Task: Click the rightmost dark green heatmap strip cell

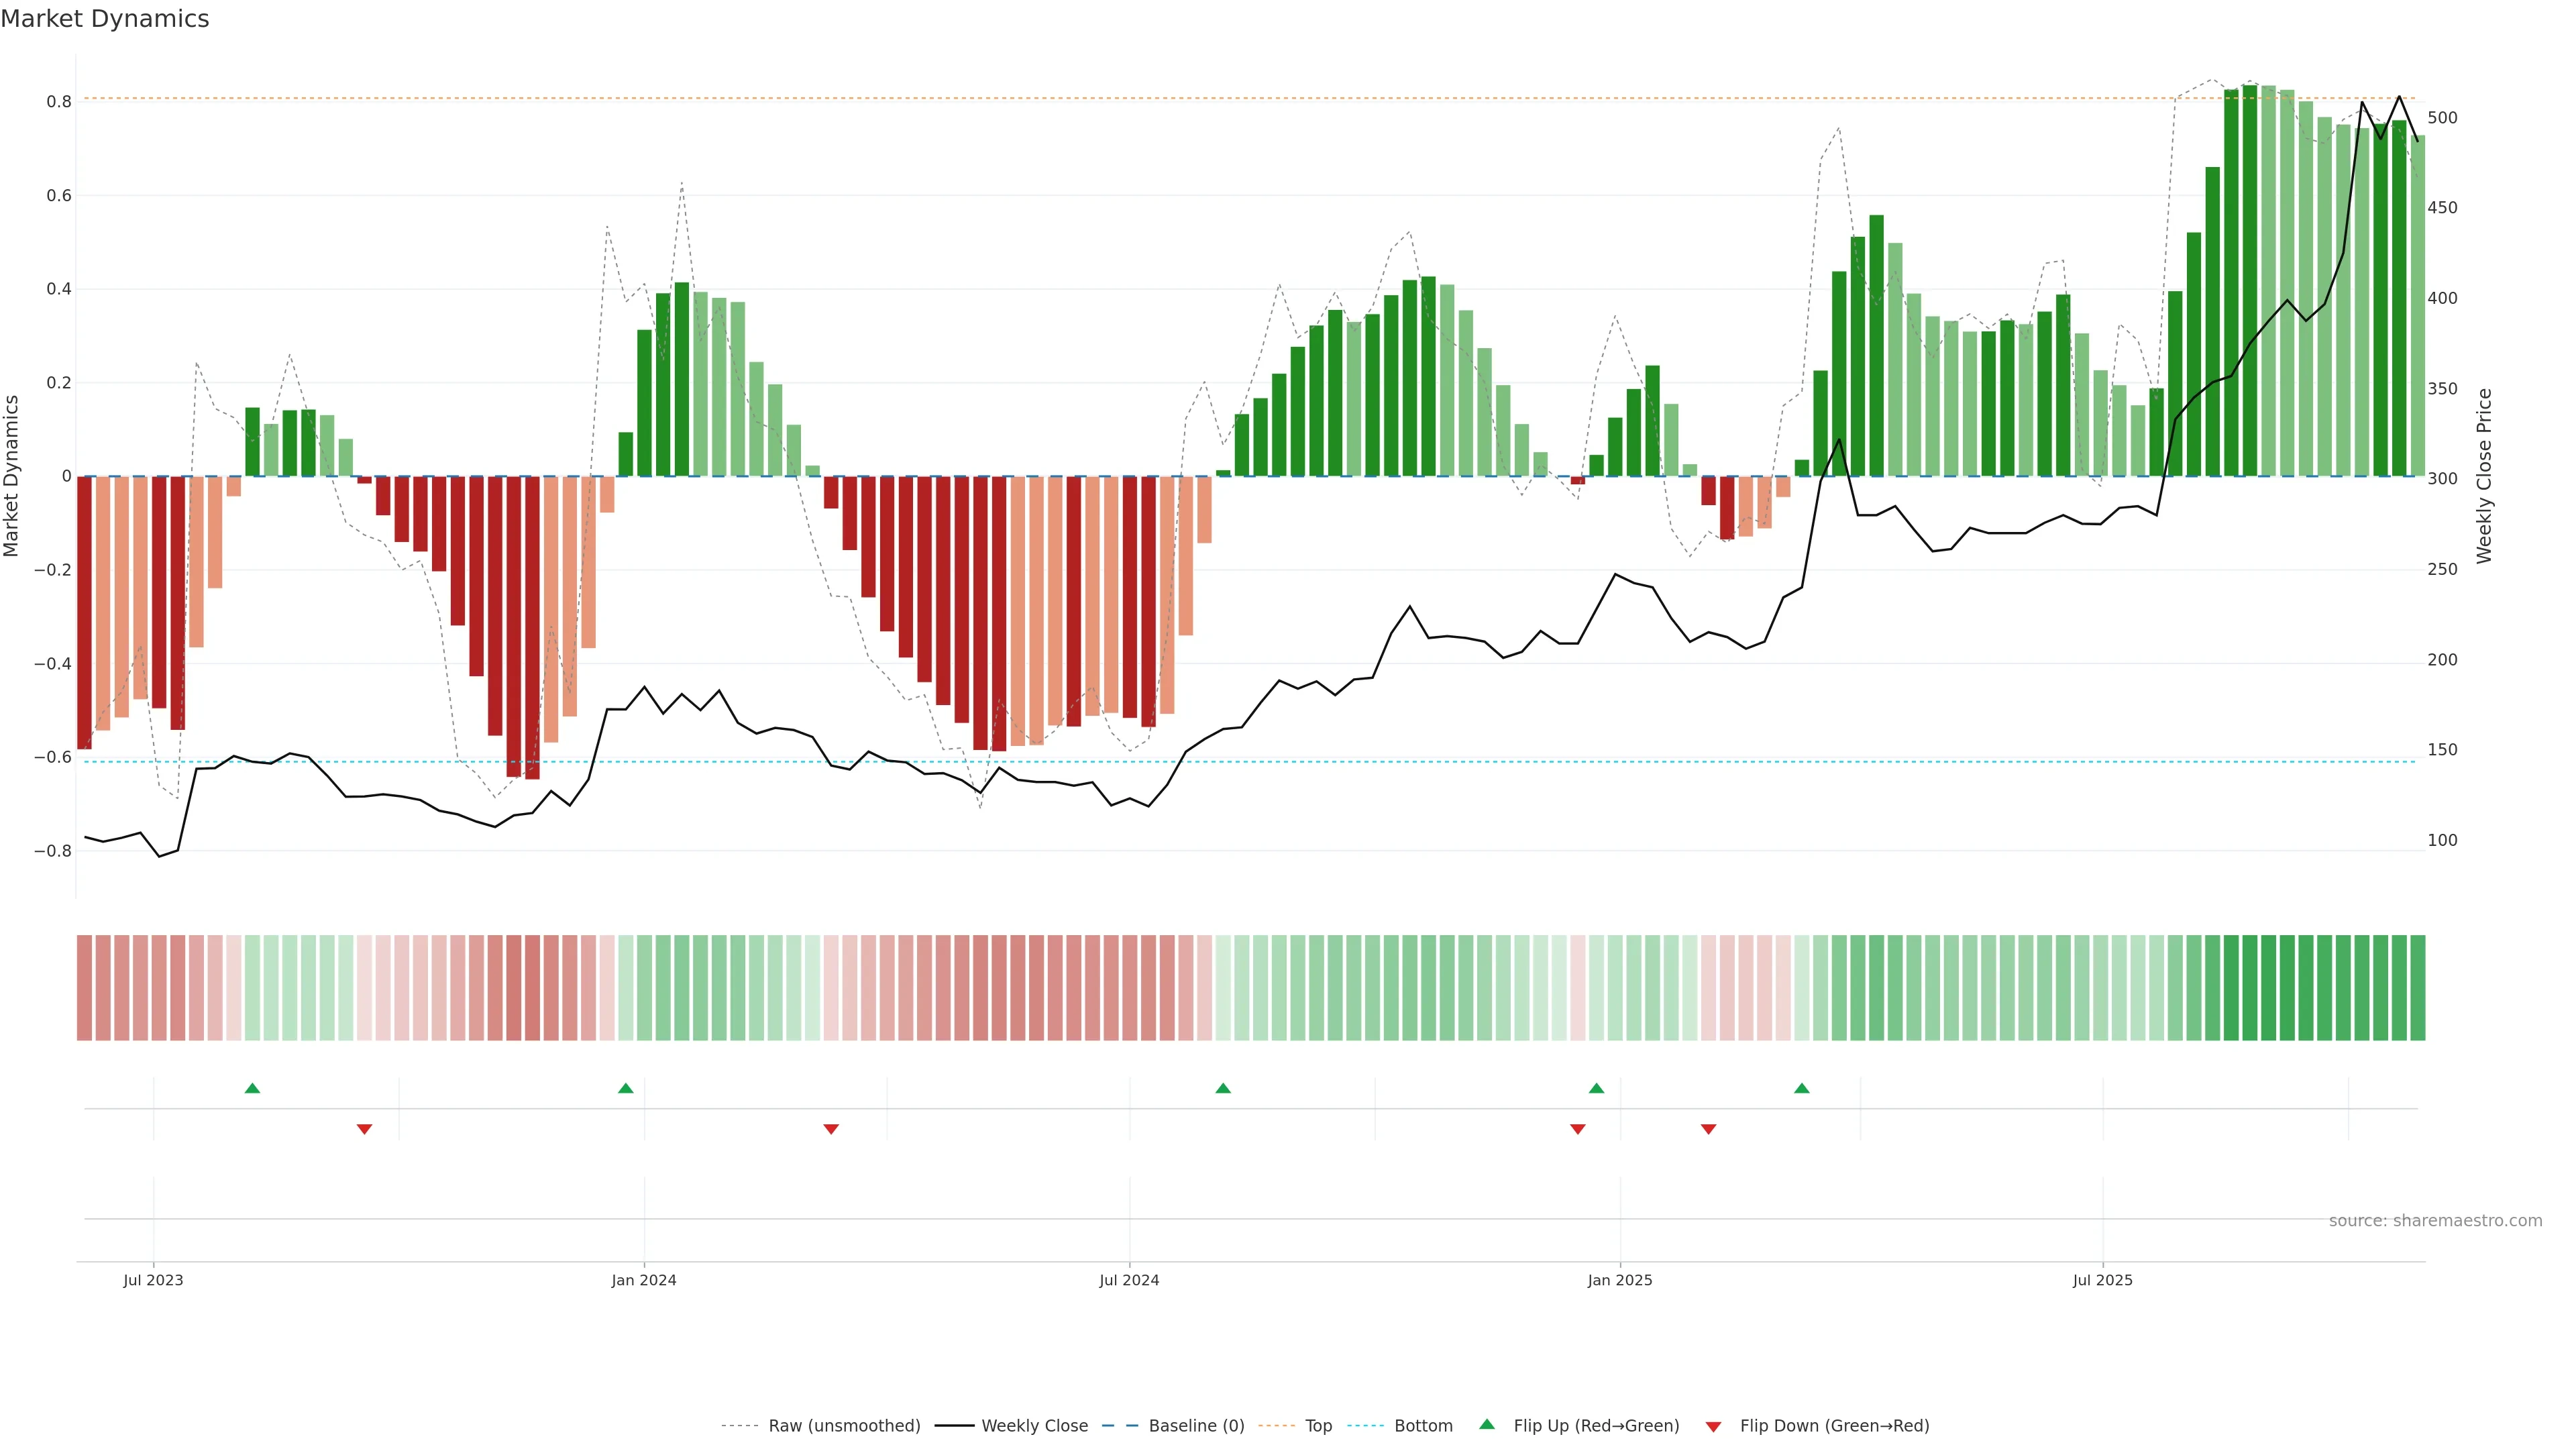Action: tap(2417, 988)
